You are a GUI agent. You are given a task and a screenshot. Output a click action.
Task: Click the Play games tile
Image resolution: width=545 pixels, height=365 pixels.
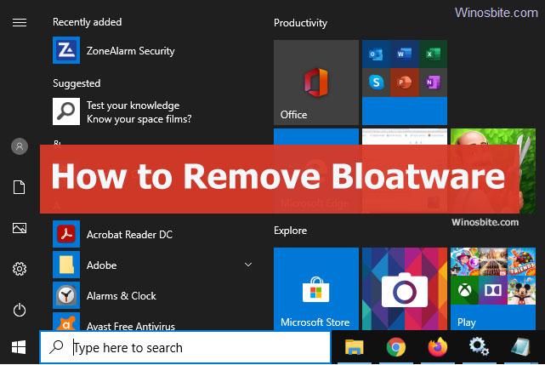point(492,288)
